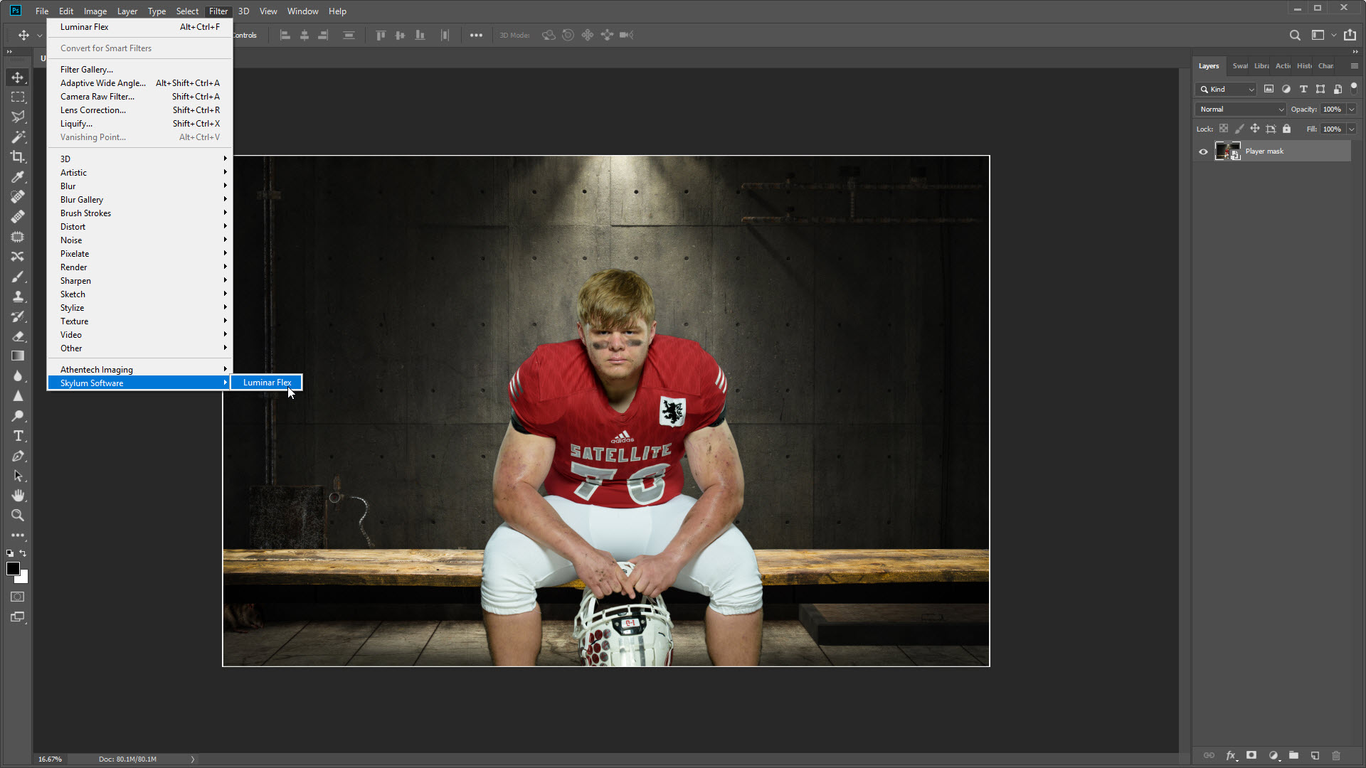Select the Zoom tool

click(x=18, y=516)
